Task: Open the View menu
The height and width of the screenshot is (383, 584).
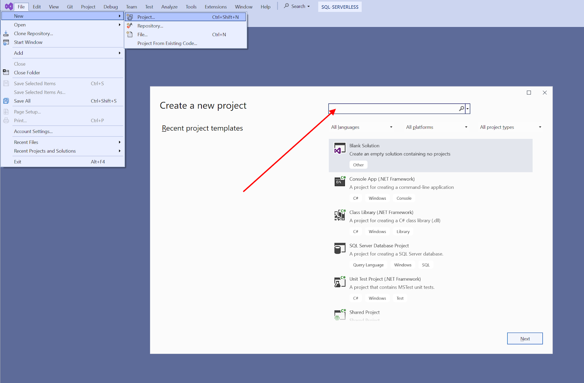Action: pos(54,7)
